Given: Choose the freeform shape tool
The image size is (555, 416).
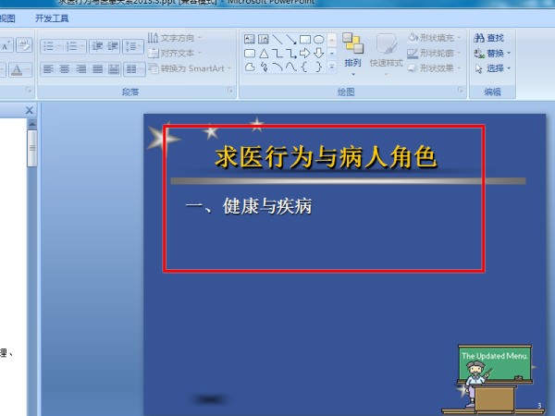Looking at the screenshot, I should [x=250, y=67].
